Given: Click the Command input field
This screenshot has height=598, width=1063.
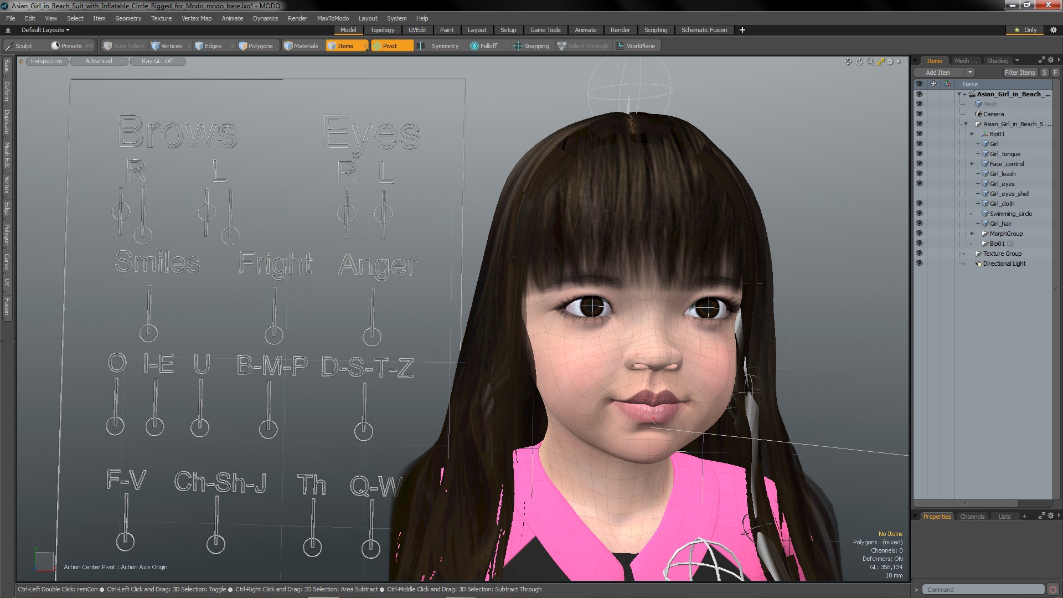Looking at the screenshot, I should 983,590.
